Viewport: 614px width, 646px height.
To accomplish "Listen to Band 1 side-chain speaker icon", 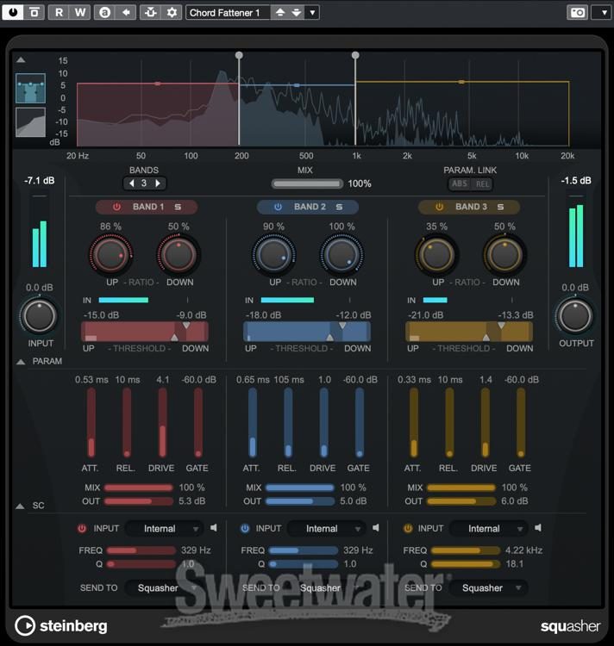I will click(x=214, y=528).
